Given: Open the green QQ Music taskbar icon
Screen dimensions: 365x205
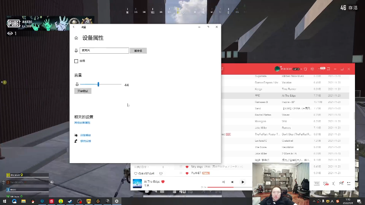Looking at the screenshot, I should click(61, 201).
